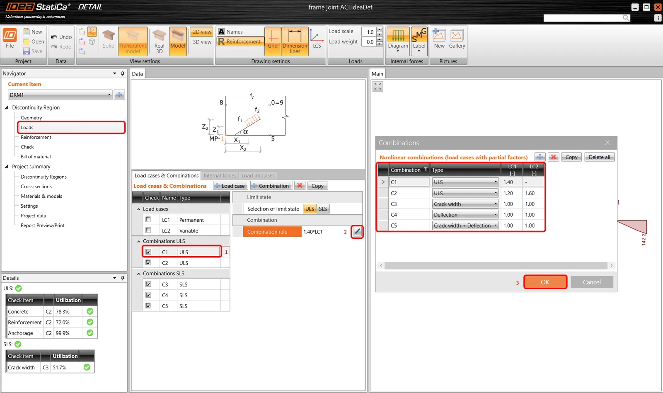Screen dimensions: 663x393
Task: Open the DRM1 current item dropdown
Action: coord(60,95)
